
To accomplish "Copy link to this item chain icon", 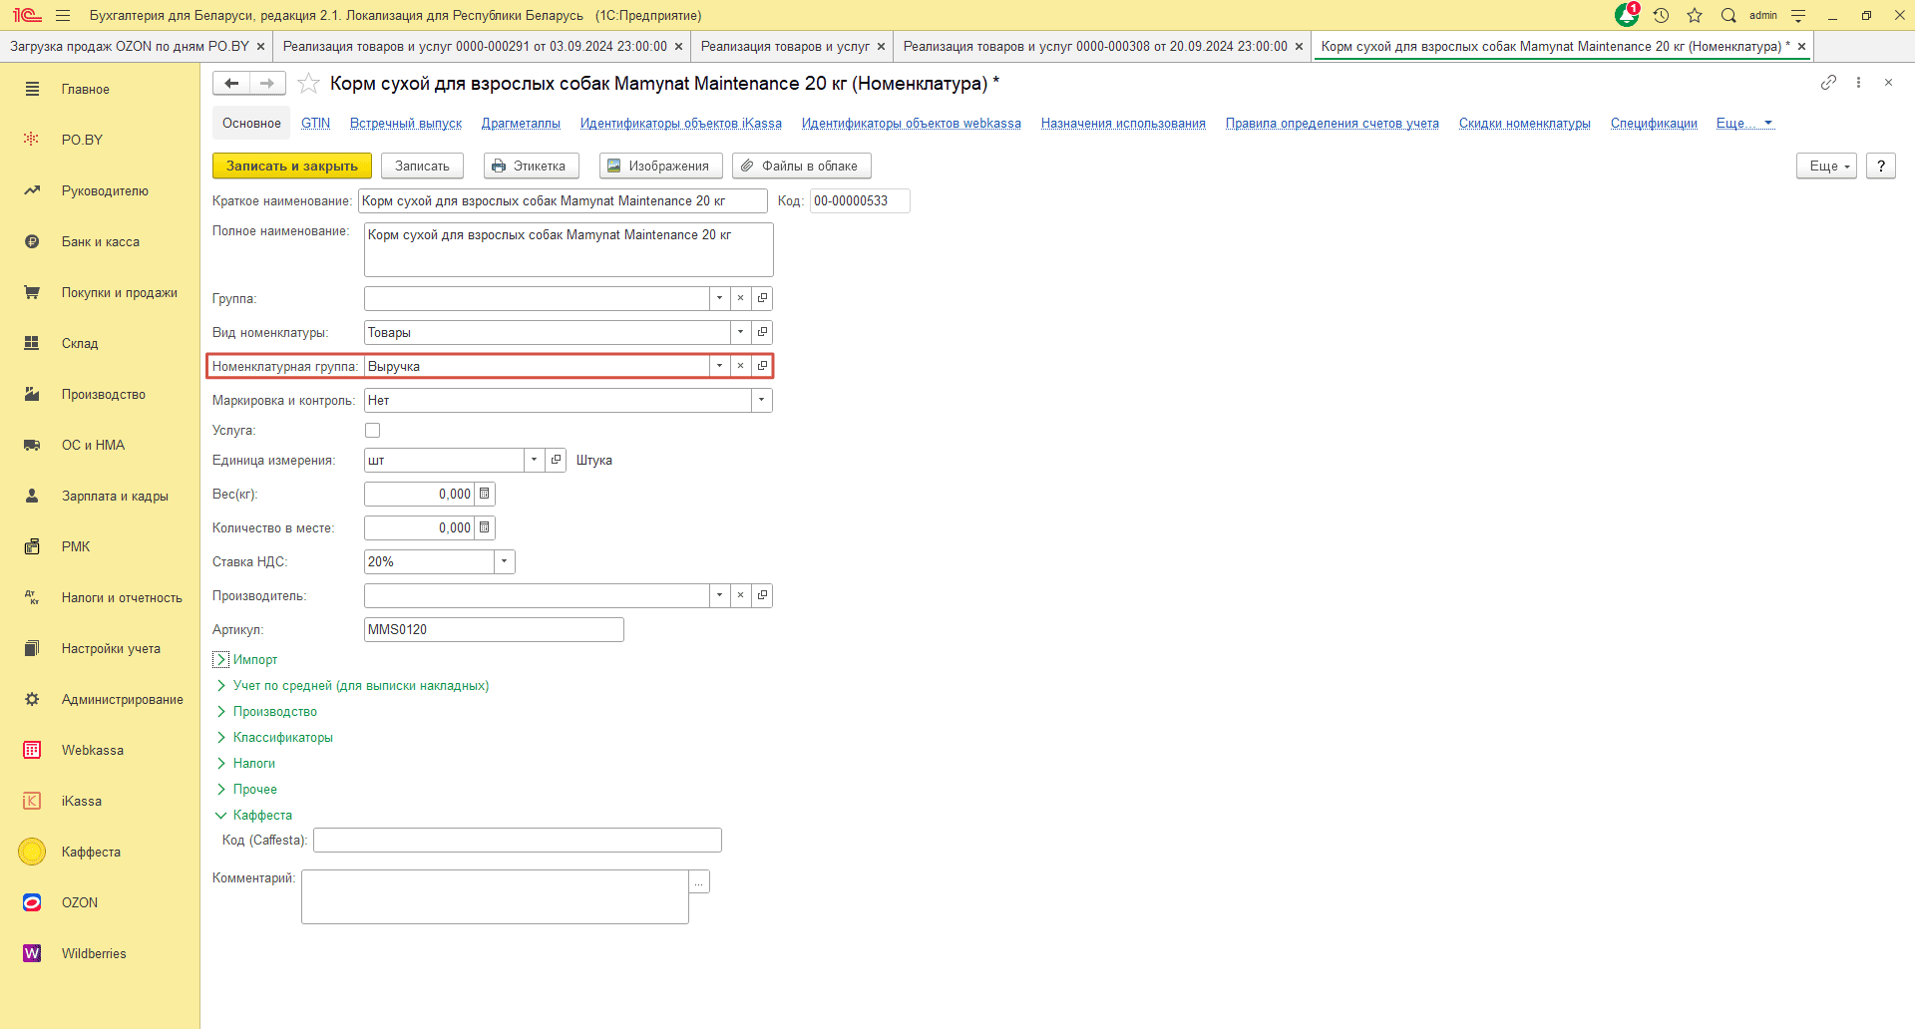I will pos(1828,83).
